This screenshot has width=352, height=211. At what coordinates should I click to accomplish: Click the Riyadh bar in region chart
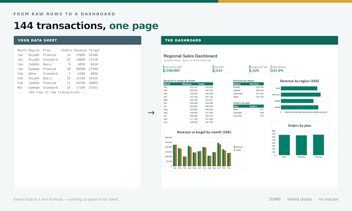point(300,107)
